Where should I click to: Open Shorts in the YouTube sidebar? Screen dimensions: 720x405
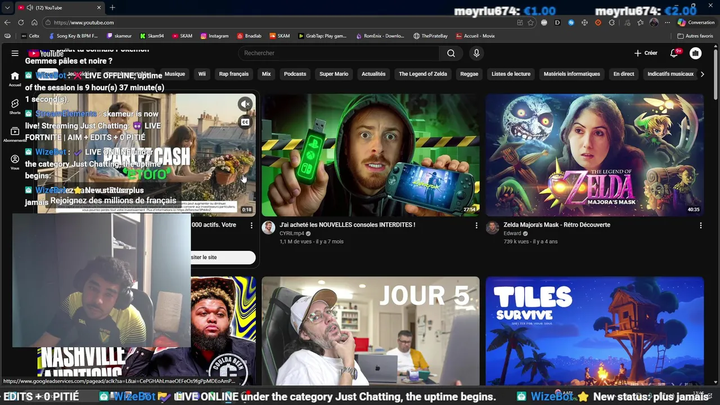pos(15,107)
